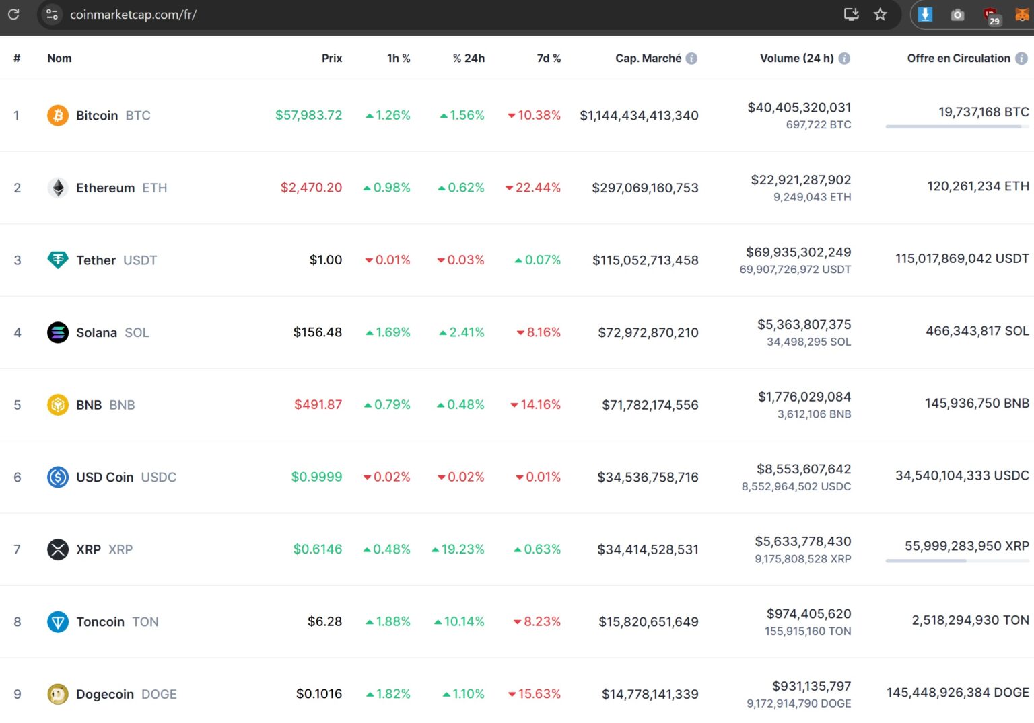Viewport: 1034px width, 723px height.
Task: Click the Bitcoin logo icon
Action: [x=58, y=116]
